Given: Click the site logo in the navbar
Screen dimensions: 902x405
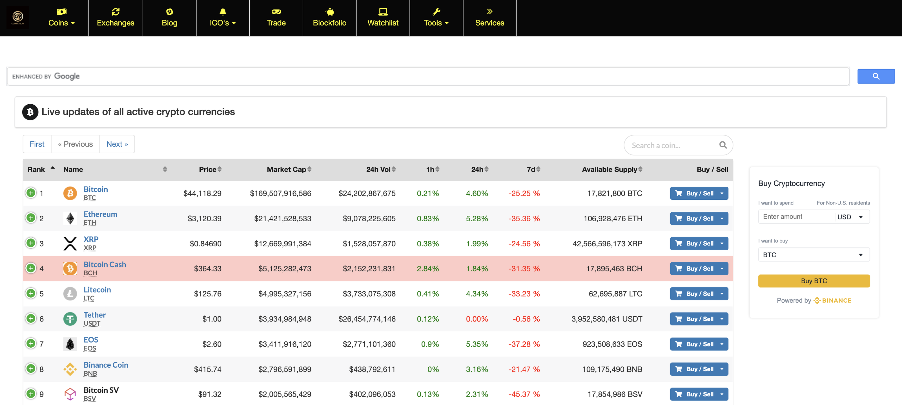Looking at the screenshot, I should 18,17.
